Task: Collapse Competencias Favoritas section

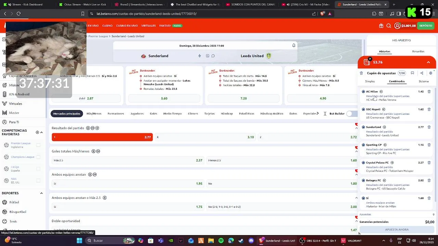Action: pos(41,132)
